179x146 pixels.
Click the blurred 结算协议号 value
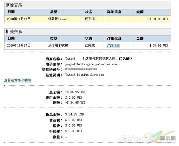click(x=81, y=69)
